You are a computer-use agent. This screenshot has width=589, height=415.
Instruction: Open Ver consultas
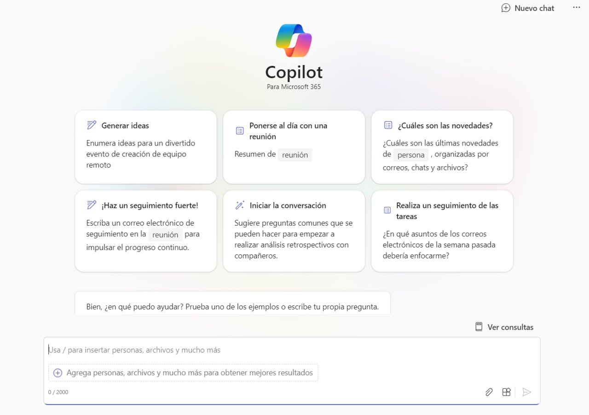[510, 327]
